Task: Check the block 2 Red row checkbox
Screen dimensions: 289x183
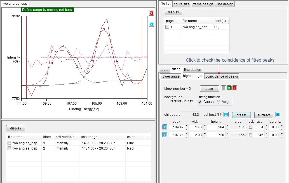Action: coord(10,148)
